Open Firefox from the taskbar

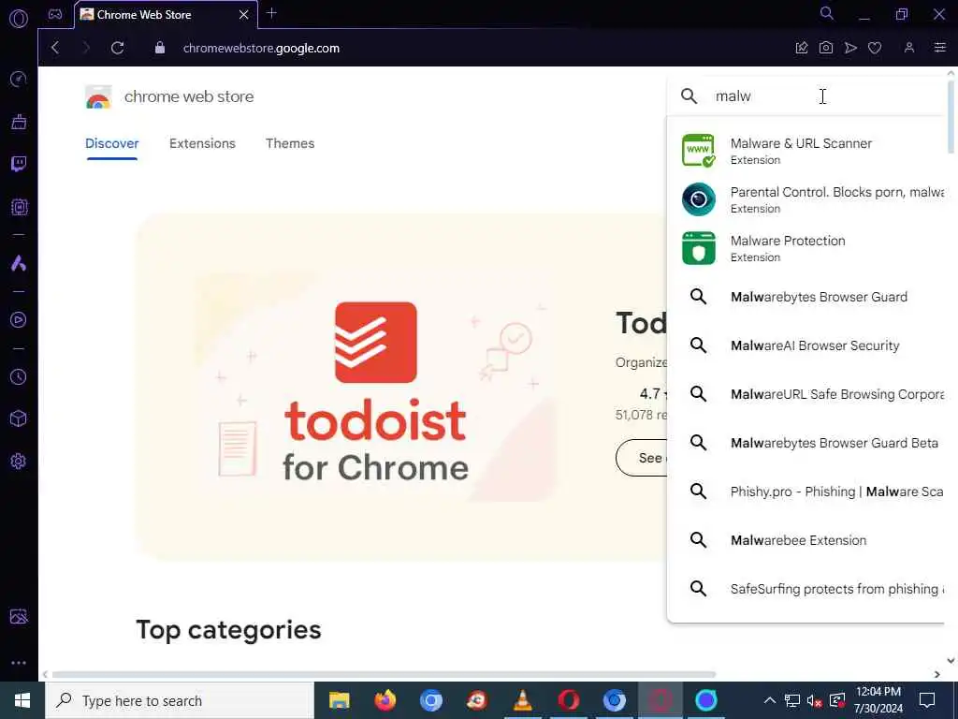(385, 700)
